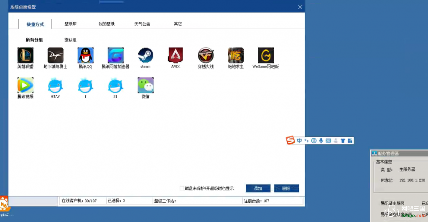This screenshot has width=428, height=222.
Task: Close the 系统桌面设置 dialog
Action: [x=300, y=7]
